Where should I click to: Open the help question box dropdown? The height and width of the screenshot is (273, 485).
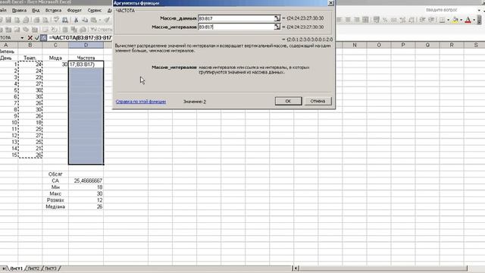tap(479, 10)
